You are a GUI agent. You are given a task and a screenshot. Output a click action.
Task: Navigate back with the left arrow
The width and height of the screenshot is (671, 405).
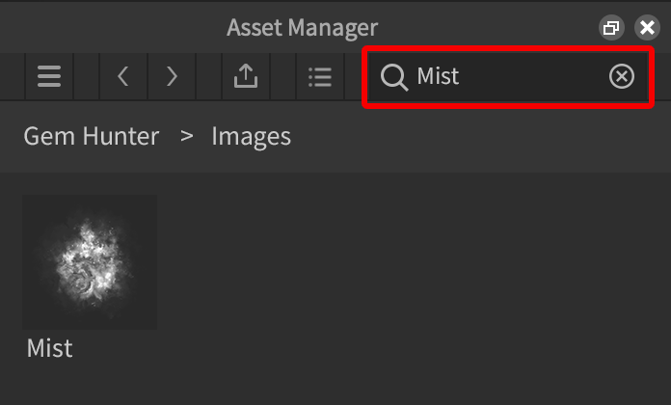(x=123, y=76)
